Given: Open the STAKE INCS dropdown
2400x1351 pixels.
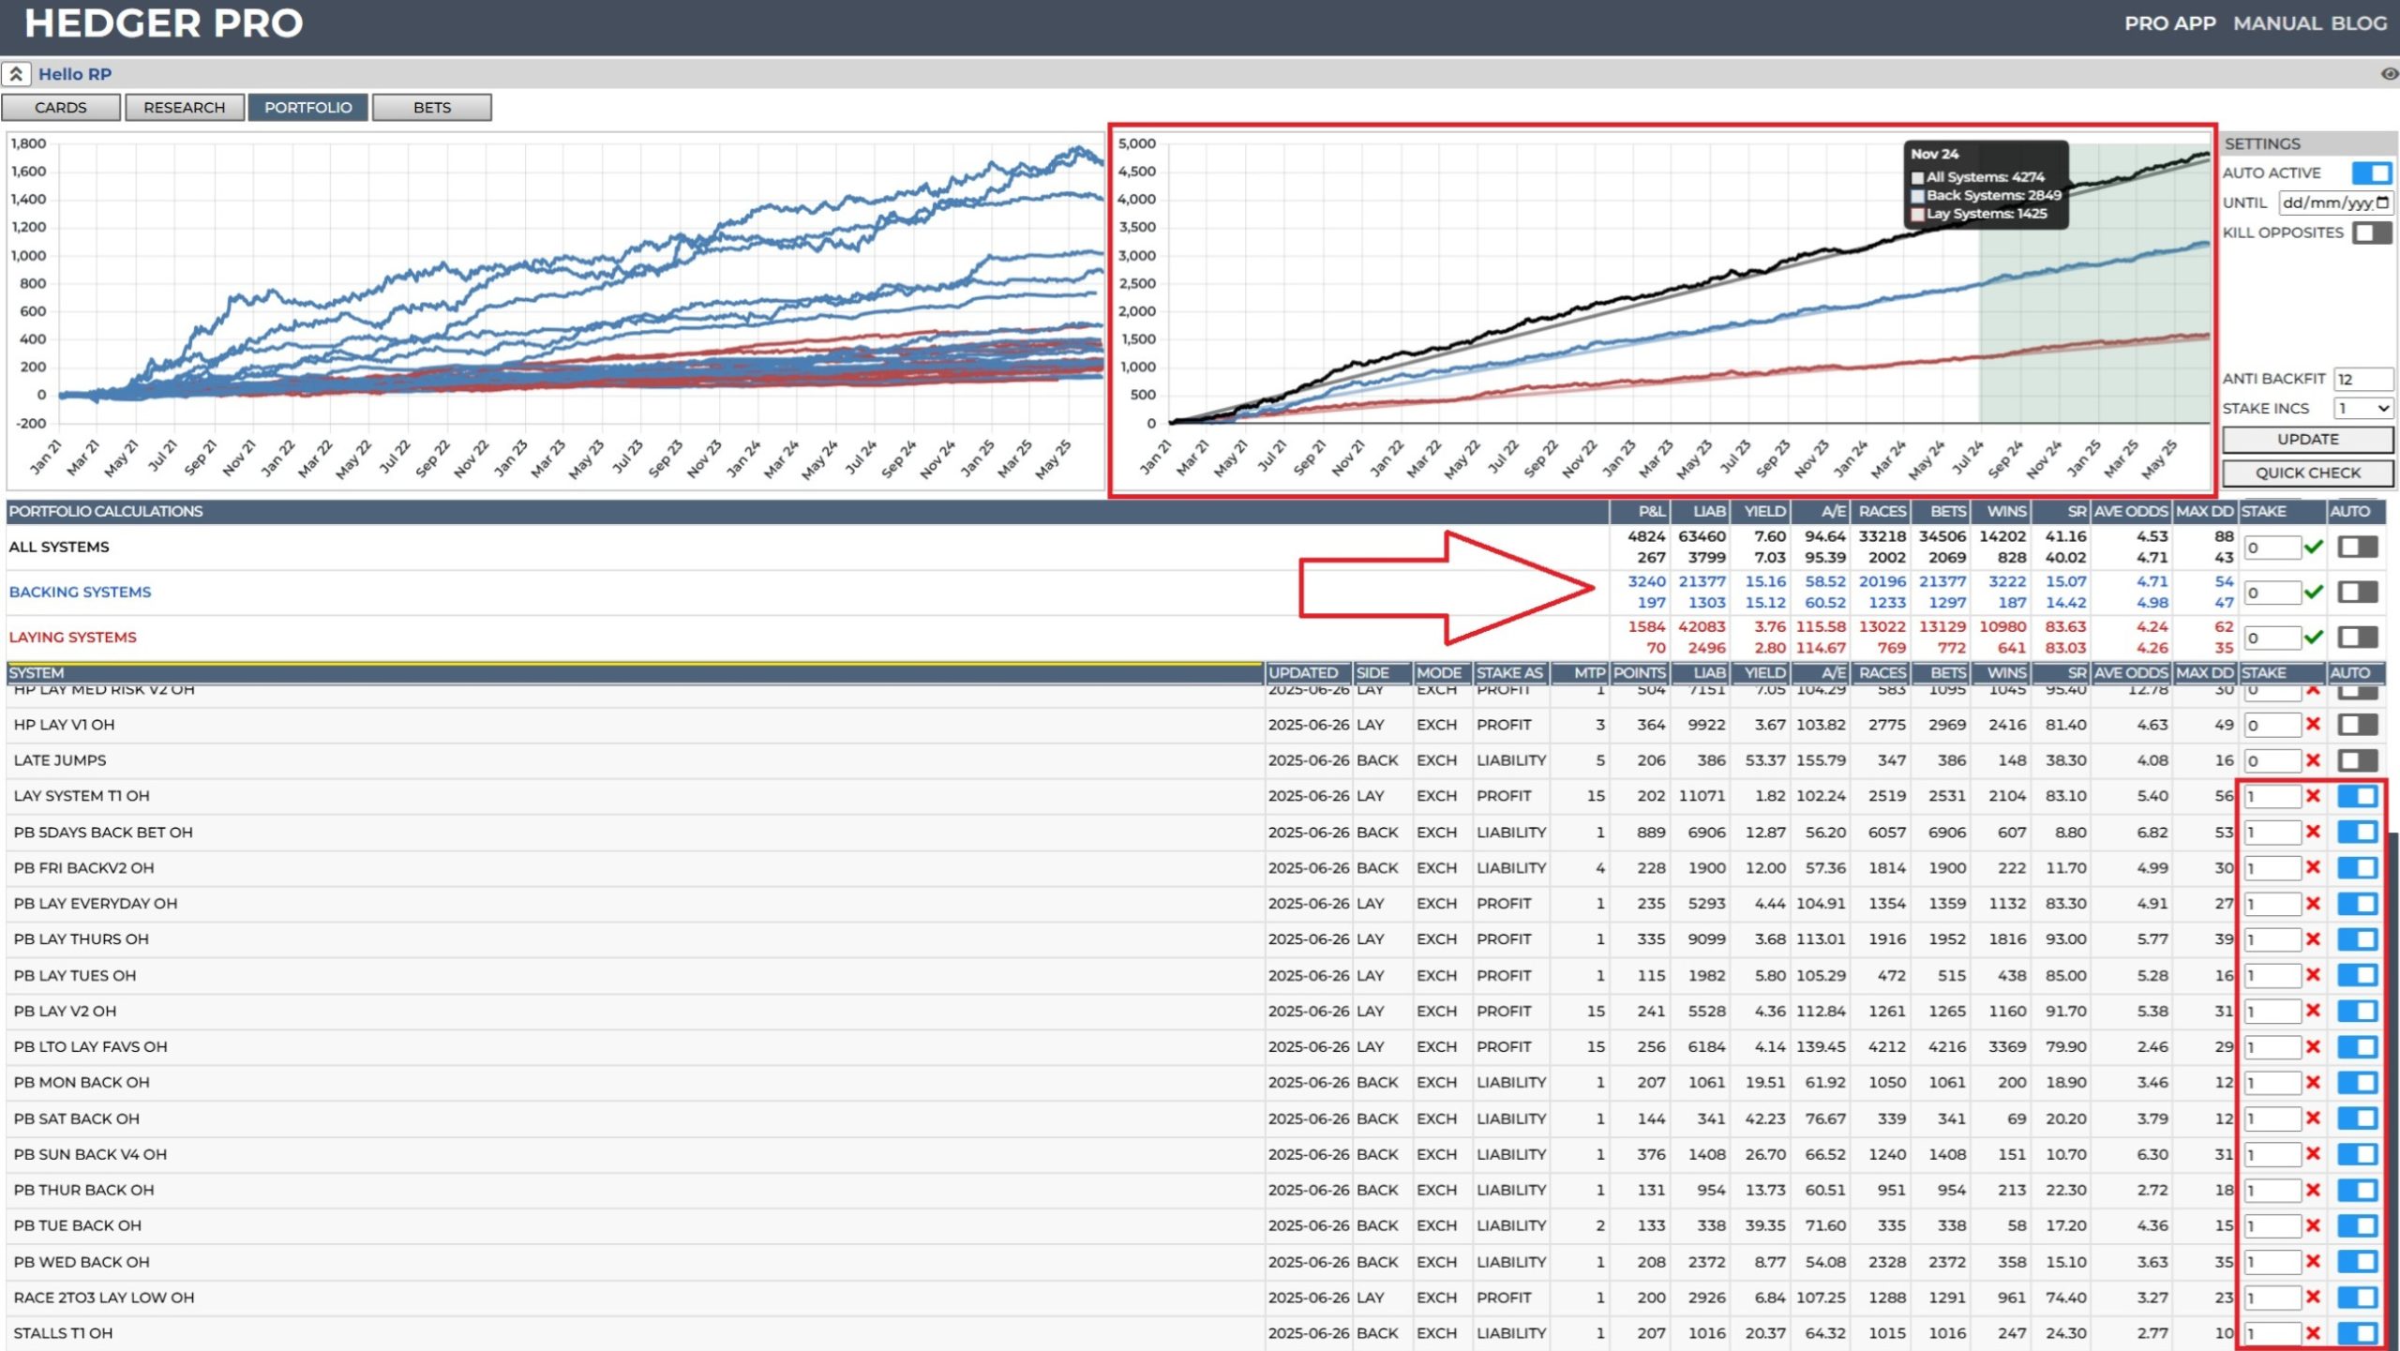Looking at the screenshot, I should [x=2363, y=408].
